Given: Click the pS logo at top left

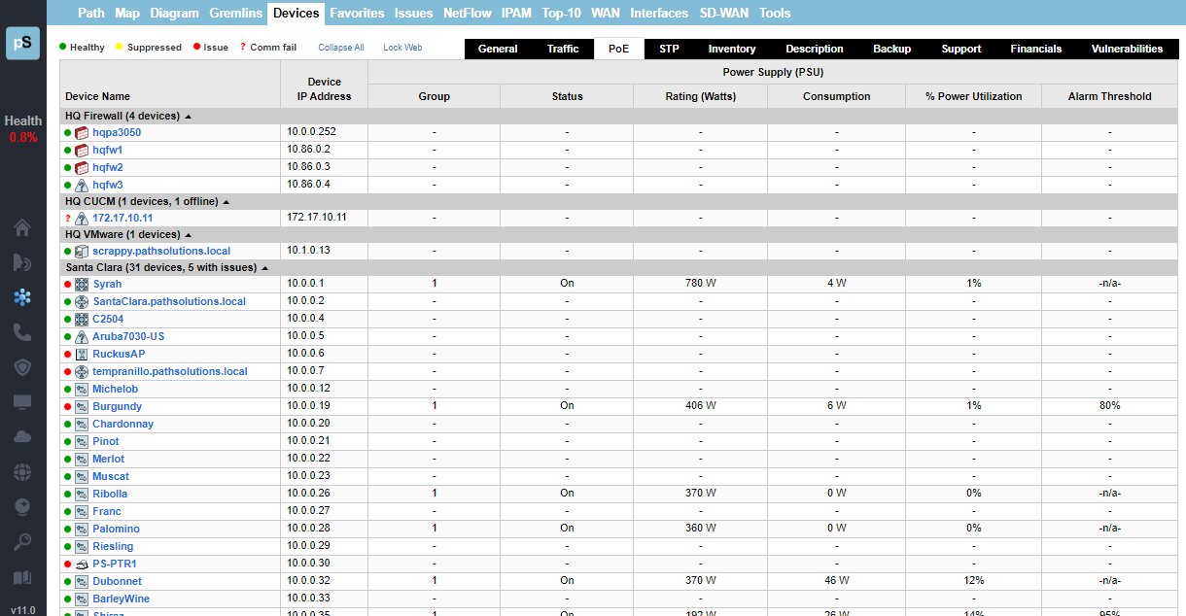Looking at the screenshot, I should coord(22,44).
